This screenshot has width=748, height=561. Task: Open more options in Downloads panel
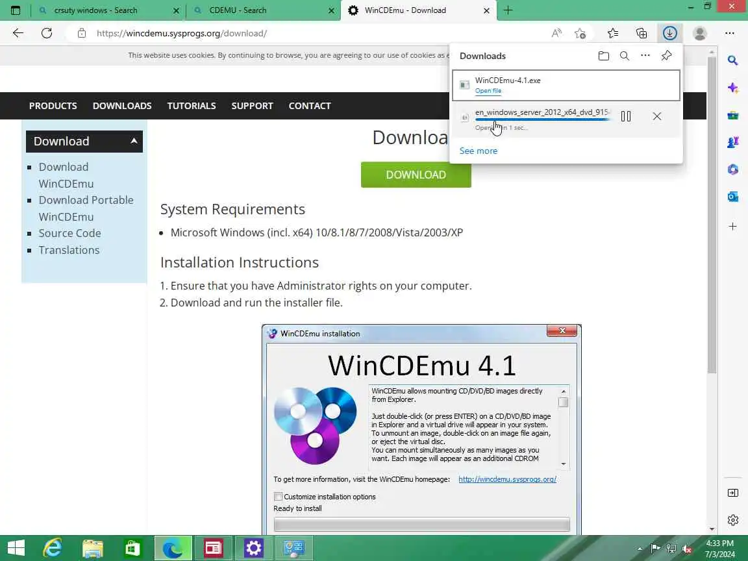click(x=645, y=55)
